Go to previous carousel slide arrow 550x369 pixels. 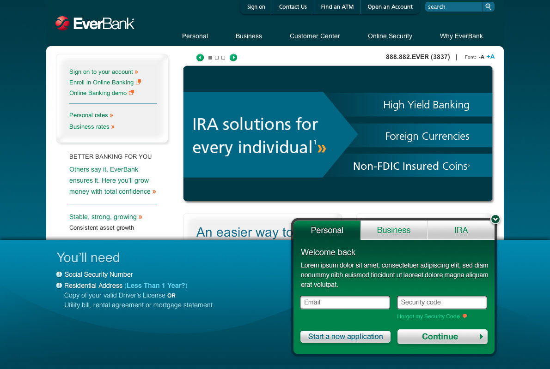[x=200, y=57]
